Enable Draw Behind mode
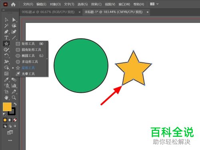 pyautogui.click(x=10, y=126)
